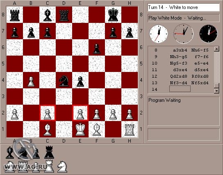
Task: Click the captured white queen icon
Action: click(x=49, y=166)
